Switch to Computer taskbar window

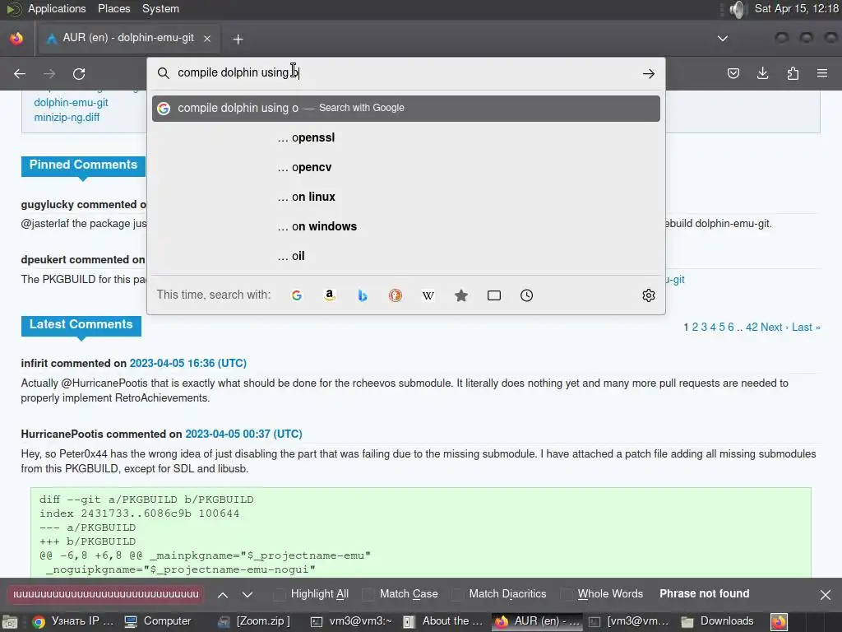click(x=158, y=622)
